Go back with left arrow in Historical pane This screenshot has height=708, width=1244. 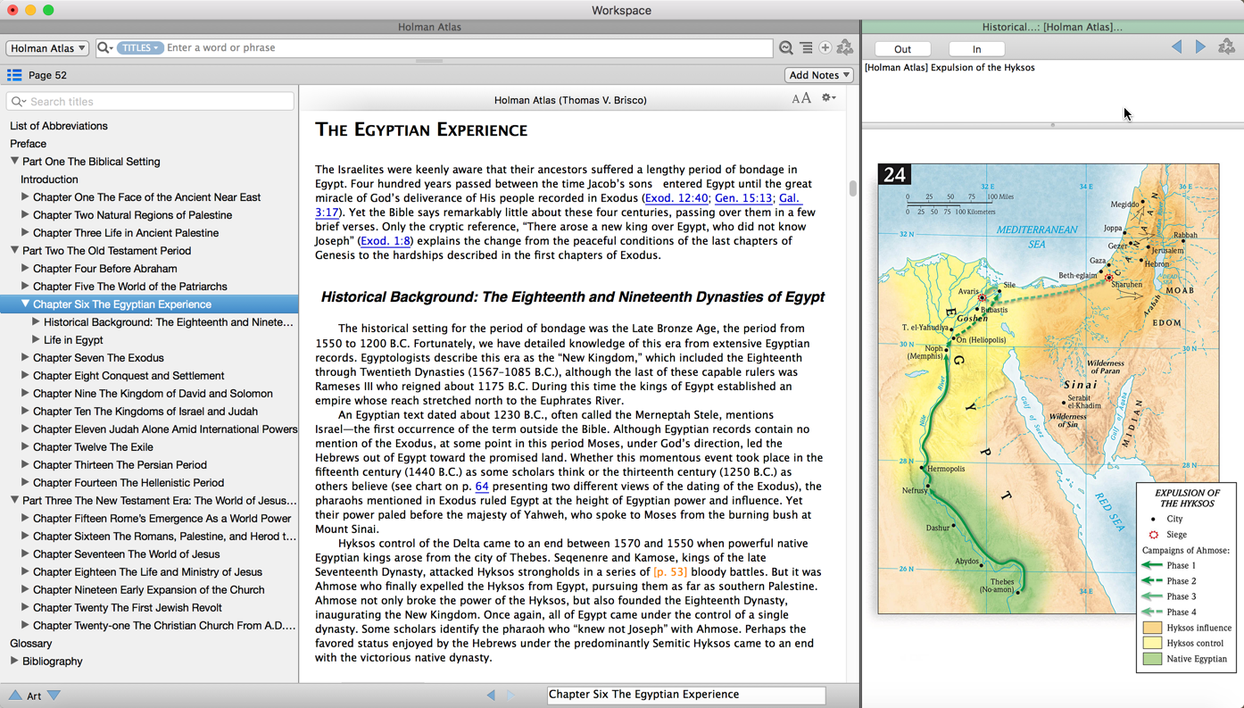click(1177, 47)
